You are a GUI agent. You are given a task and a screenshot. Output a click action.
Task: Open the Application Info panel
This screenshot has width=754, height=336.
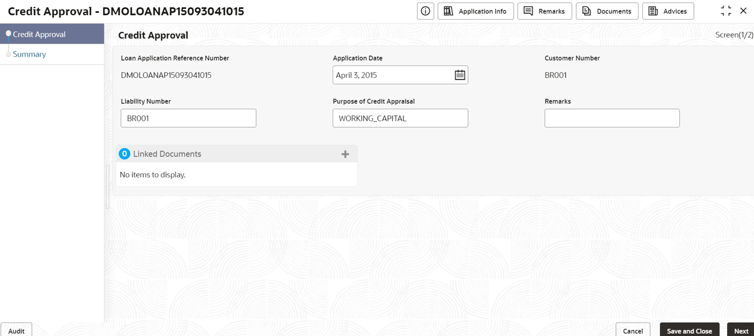point(475,11)
